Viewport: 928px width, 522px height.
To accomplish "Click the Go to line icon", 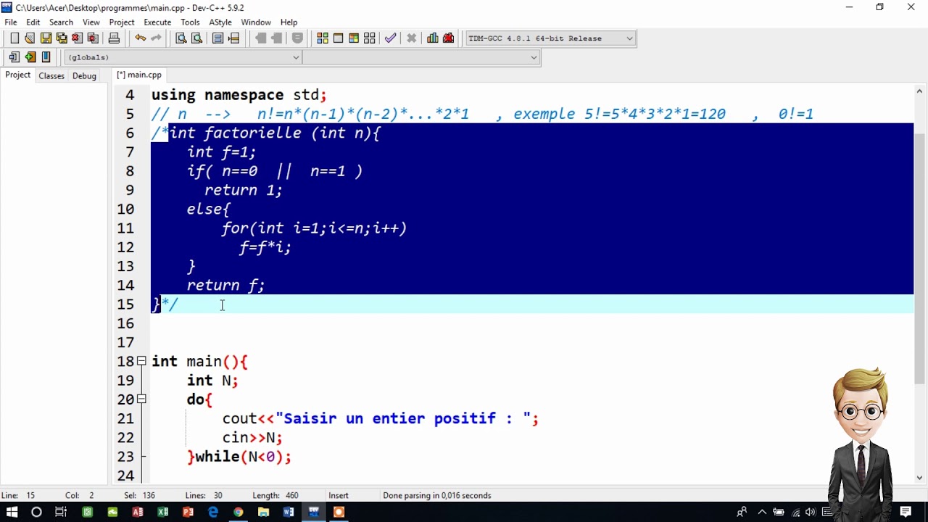I will point(233,38).
